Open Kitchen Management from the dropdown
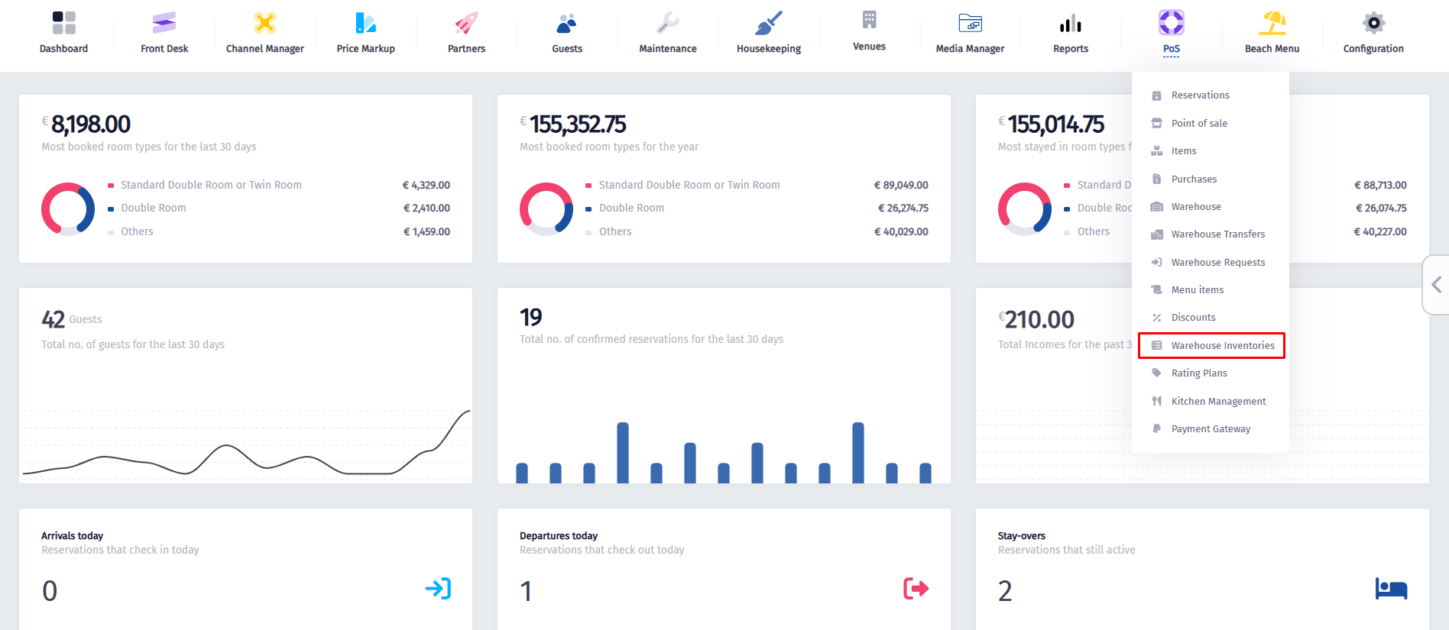 [1218, 402]
